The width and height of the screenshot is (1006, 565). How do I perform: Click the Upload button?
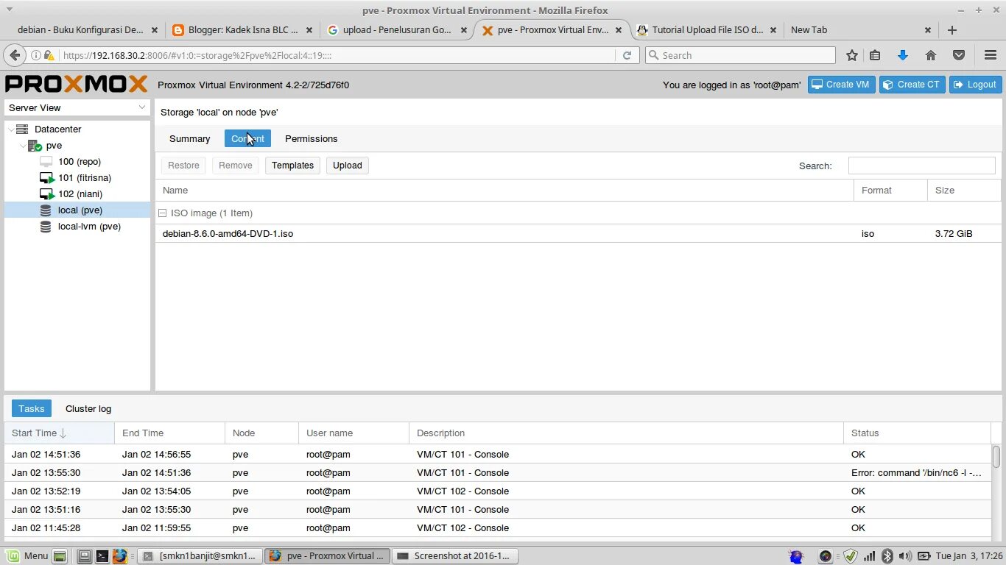click(x=348, y=166)
